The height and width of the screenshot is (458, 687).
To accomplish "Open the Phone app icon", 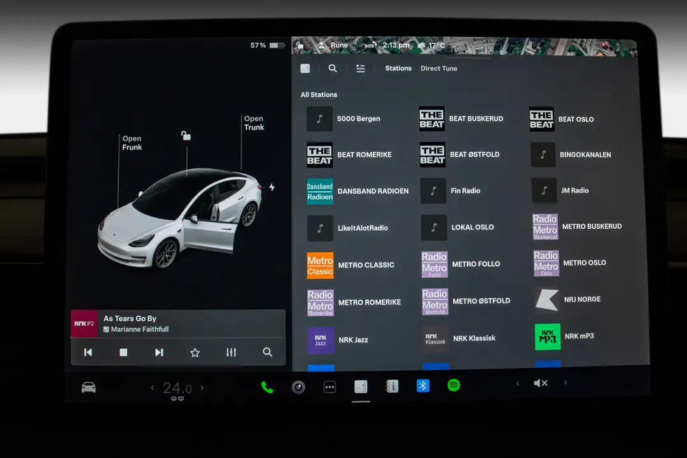I will (x=267, y=386).
